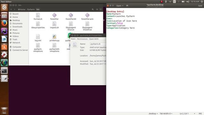Open Desktop in Files sidebar
This screenshot has width=204, height=115.
(16, 20)
